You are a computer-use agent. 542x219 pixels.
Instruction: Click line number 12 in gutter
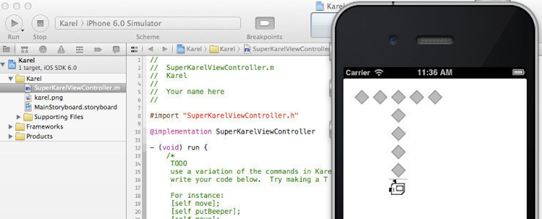click(x=138, y=148)
